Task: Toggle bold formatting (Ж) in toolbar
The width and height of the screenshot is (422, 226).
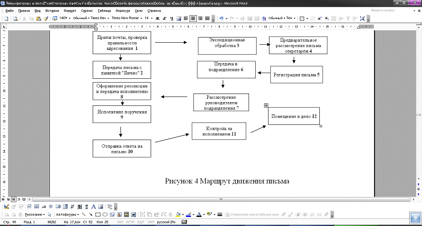Action: [156, 19]
